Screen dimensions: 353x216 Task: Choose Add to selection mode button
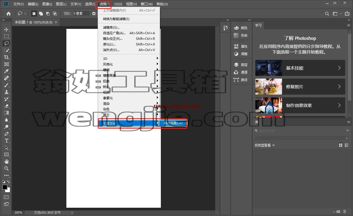(x=41, y=13)
